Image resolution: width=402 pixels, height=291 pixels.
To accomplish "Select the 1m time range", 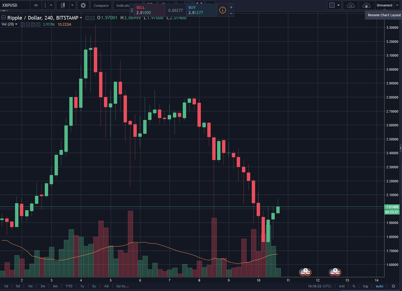I will click(30, 286).
